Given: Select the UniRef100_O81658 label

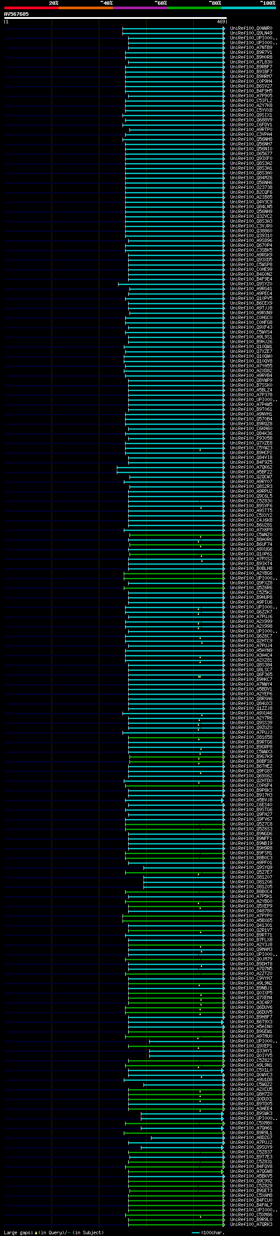Looking at the screenshot, I should point(251,737).
